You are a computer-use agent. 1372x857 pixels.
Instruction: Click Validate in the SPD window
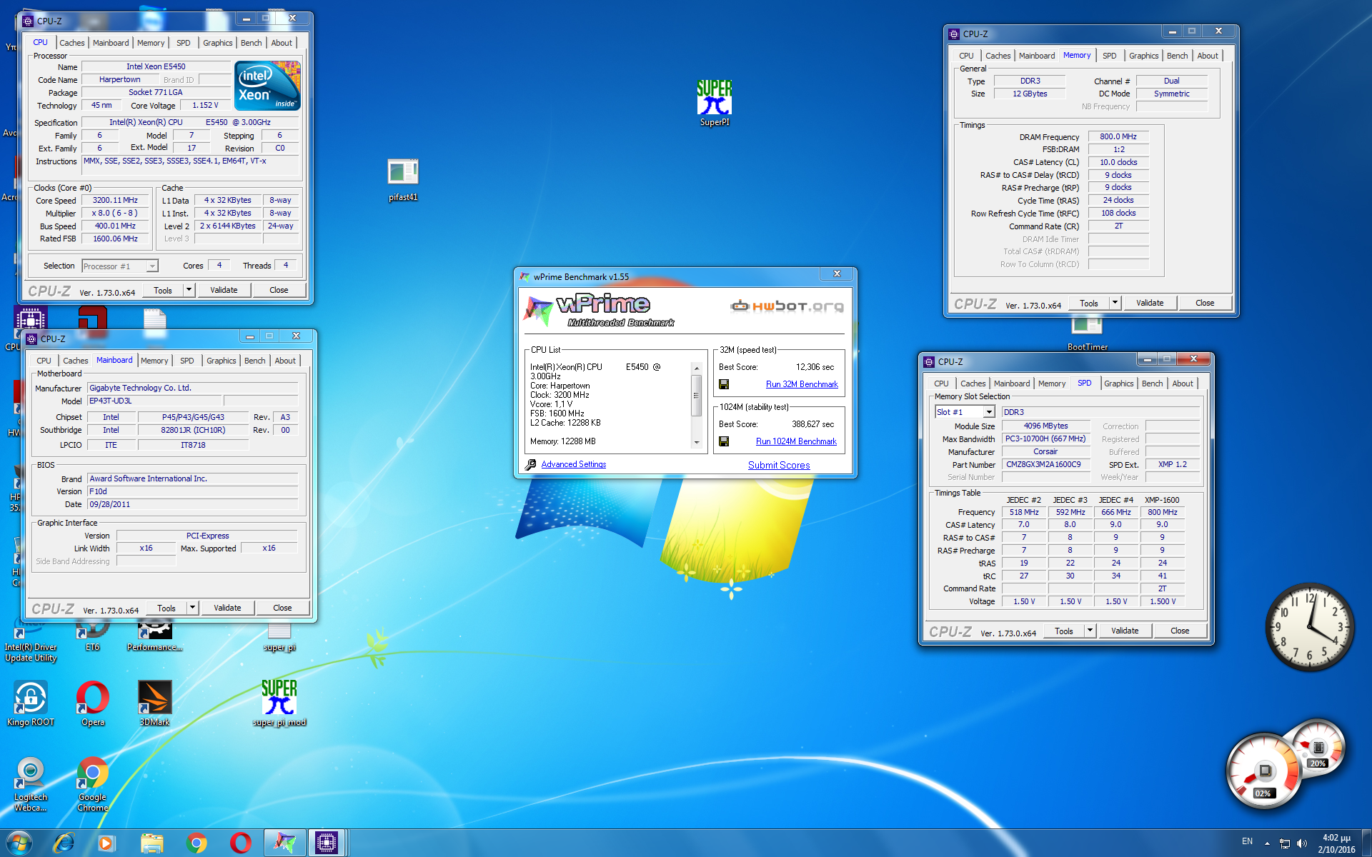pos(1125,631)
